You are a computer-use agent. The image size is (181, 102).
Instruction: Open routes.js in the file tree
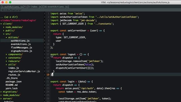pos(14,75)
